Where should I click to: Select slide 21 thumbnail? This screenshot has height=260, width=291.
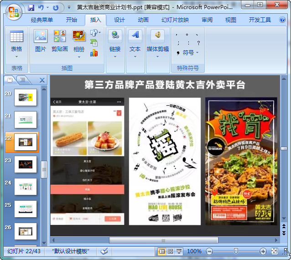[x=26, y=120]
